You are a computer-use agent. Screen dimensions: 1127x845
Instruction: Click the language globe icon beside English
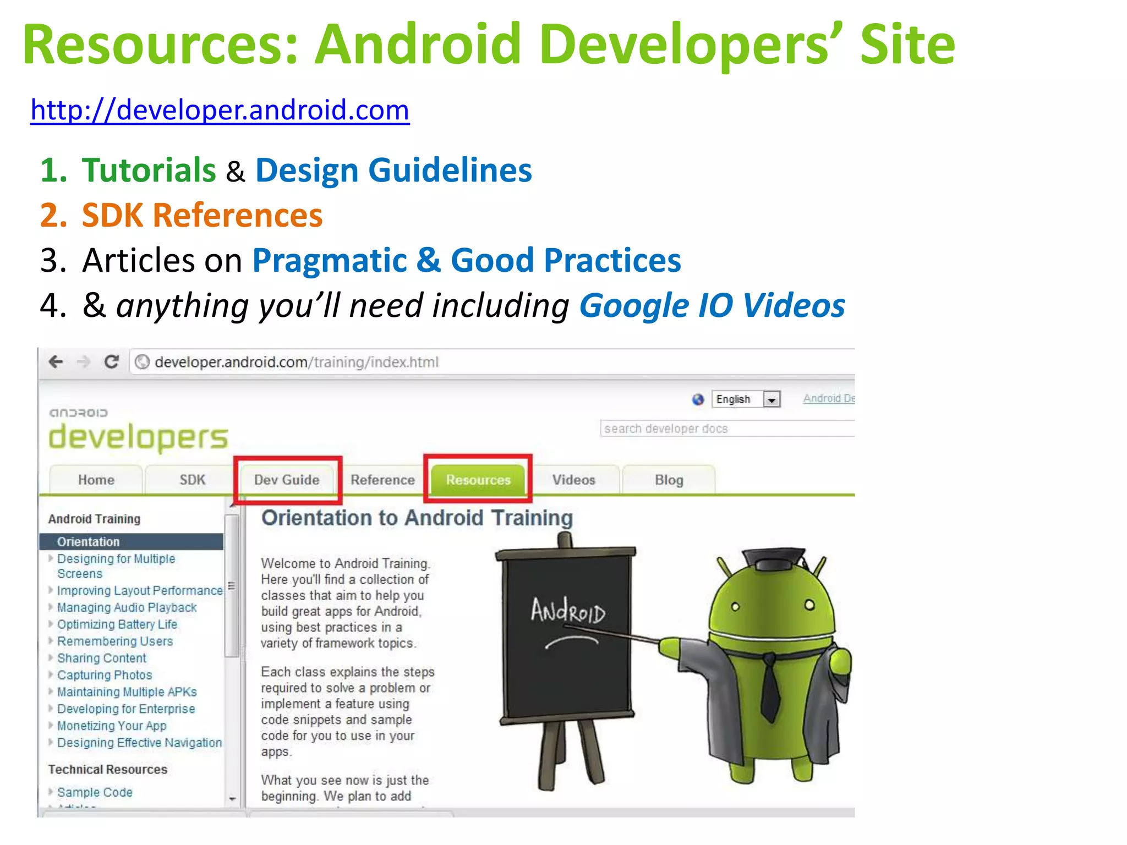(x=698, y=399)
